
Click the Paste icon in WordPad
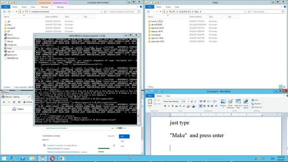[x=150, y=102]
